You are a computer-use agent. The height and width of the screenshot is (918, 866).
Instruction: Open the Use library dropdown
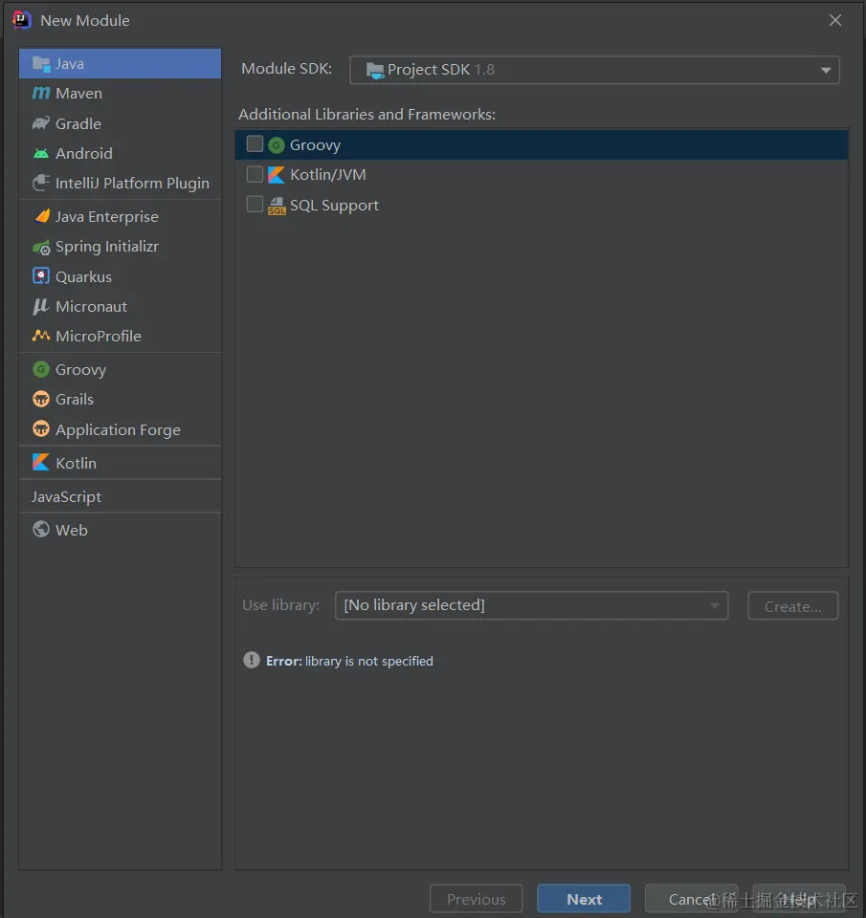coord(531,604)
